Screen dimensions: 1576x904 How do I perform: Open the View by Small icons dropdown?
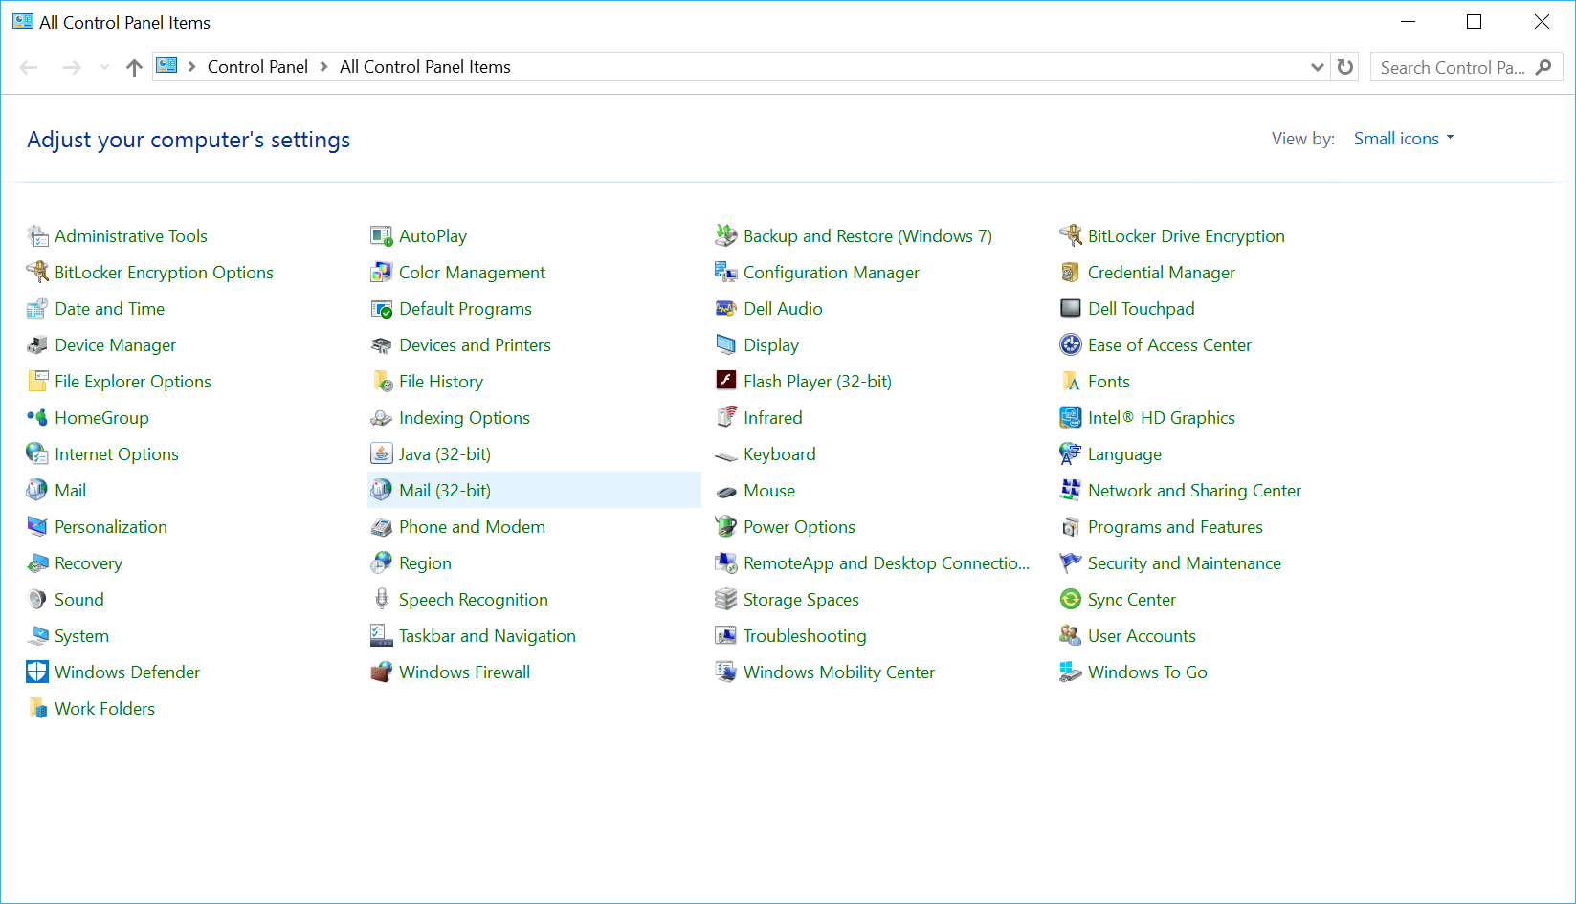pyautogui.click(x=1404, y=139)
